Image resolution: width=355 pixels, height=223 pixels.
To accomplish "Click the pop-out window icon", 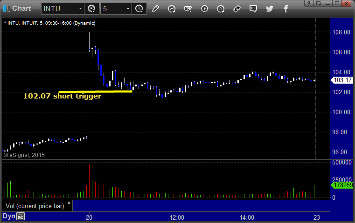I will tap(318, 3).
